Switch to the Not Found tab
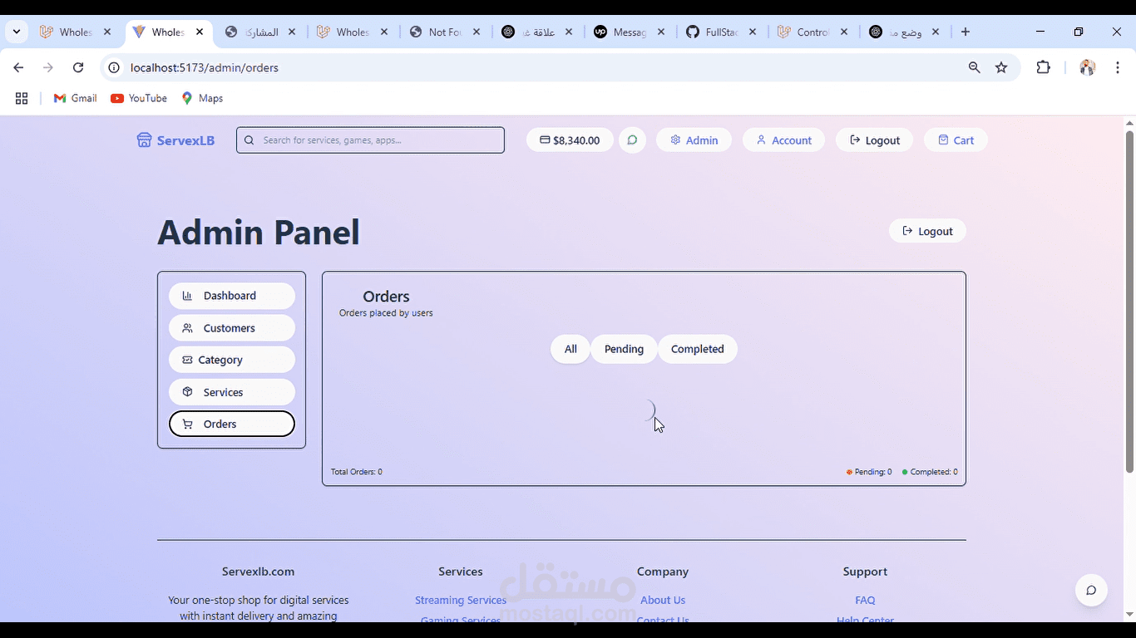This screenshot has width=1136, height=638. [445, 32]
